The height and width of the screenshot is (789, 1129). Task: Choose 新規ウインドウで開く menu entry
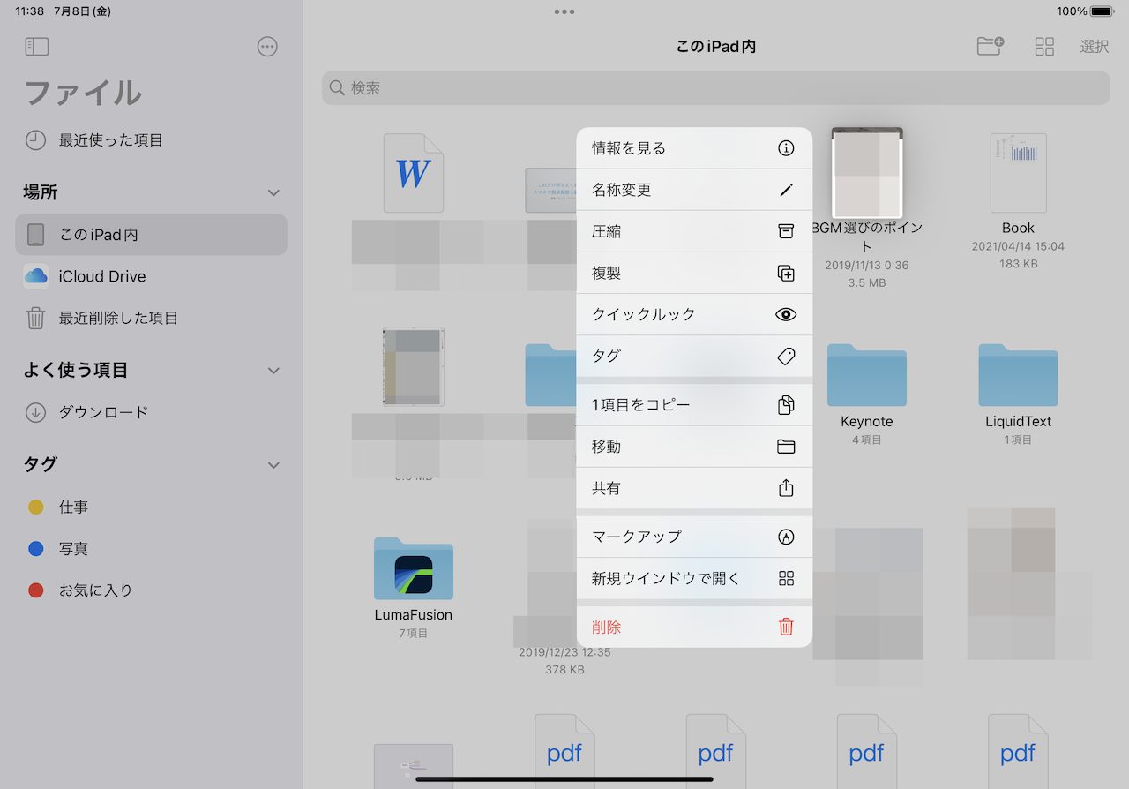(694, 578)
